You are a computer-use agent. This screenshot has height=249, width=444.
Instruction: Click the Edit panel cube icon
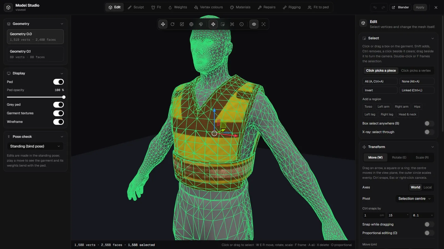363,23
